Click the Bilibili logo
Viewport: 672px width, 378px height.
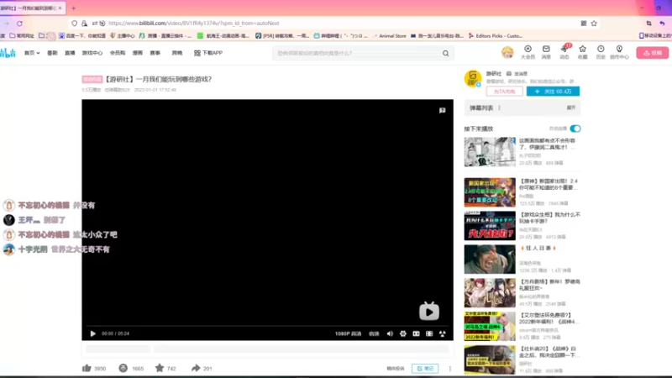click(x=8, y=53)
